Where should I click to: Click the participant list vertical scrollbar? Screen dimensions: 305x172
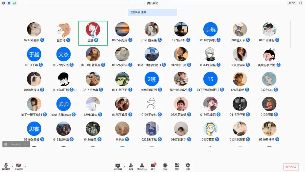click(x=290, y=34)
